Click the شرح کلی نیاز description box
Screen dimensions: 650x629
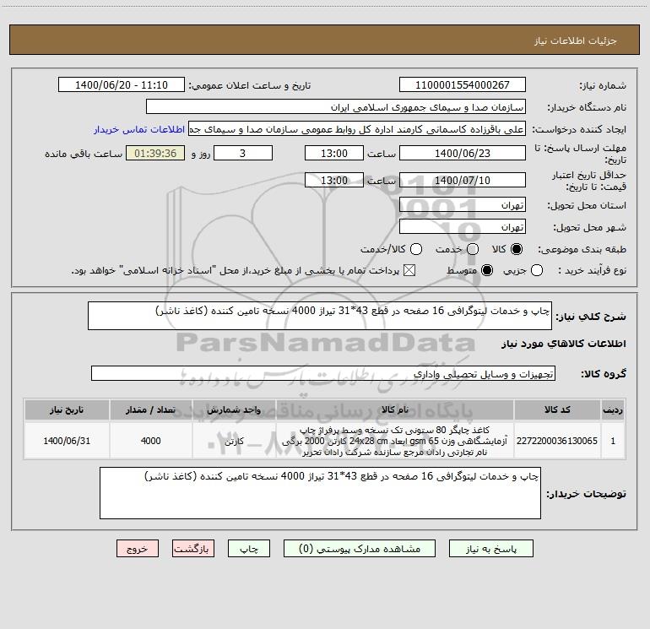point(320,316)
